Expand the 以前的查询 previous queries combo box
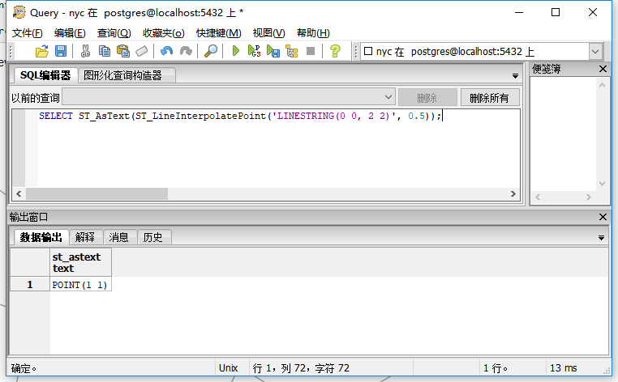This screenshot has width=618, height=382. click(388, 97)
